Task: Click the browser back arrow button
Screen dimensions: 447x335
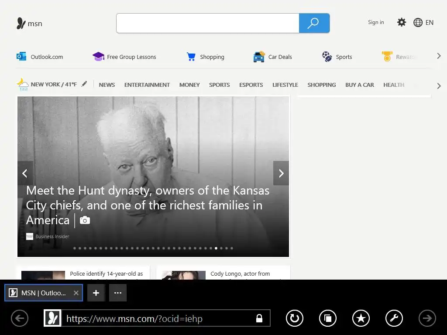Action: click(x=20, y=318)
